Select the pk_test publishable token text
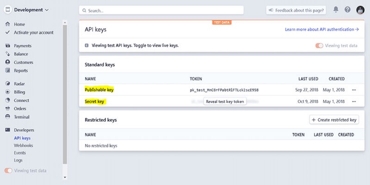 coord(224,90)
